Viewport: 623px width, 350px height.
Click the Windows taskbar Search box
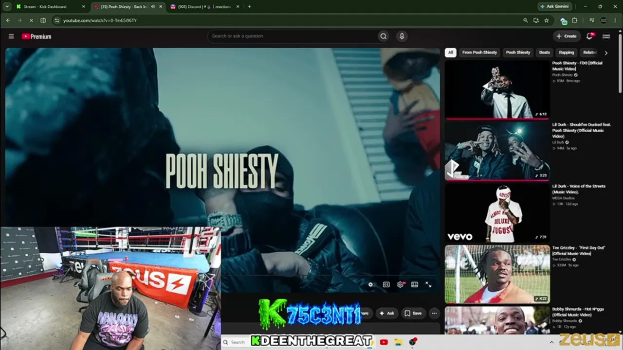tap(235, 342)
